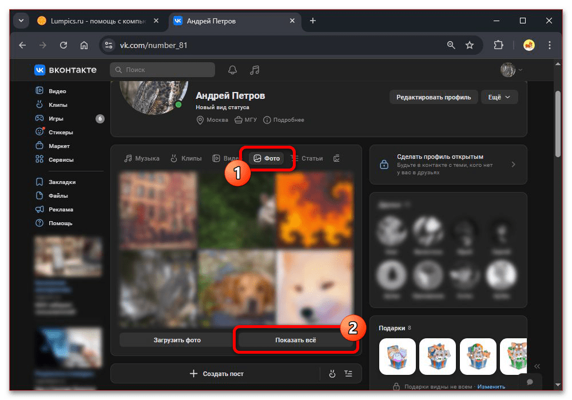Image resolution: width=572 pixels, height=400 pixels.
Task: Click the Изменить link under gifts
Action: (x=491, y=387)
